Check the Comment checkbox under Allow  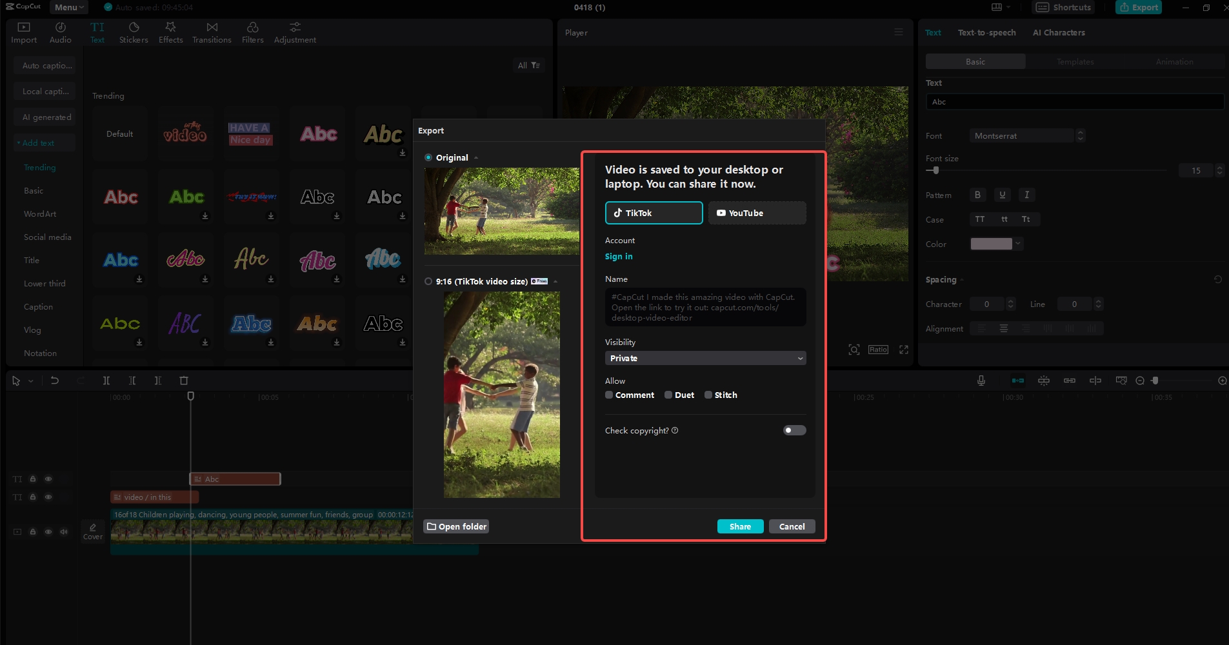(609, 395)
